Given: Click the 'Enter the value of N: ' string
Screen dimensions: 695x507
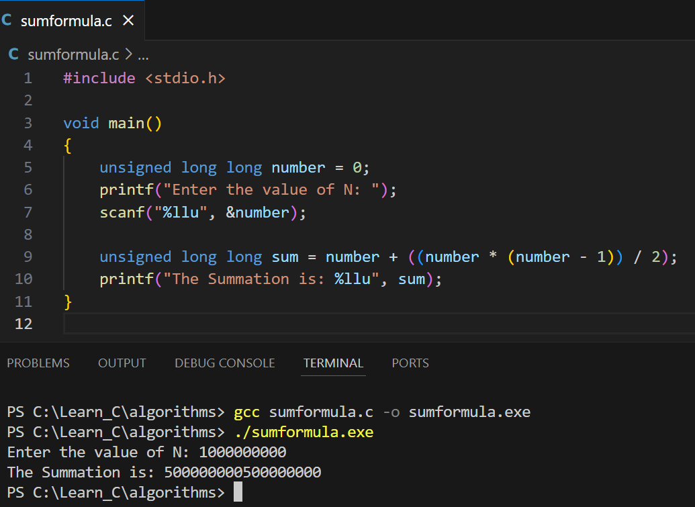Looking at the screenshot, I should (271, 189).
